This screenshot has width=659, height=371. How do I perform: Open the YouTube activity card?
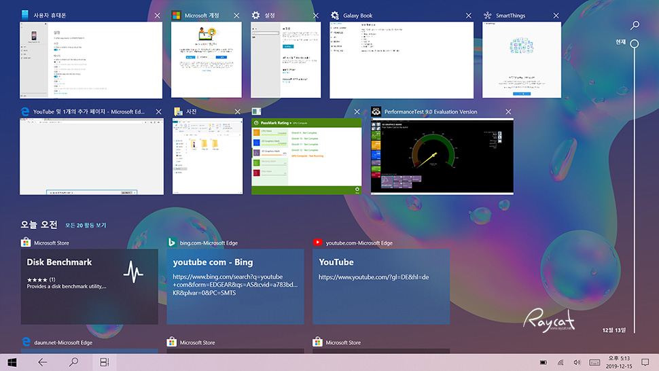[381, 287]
